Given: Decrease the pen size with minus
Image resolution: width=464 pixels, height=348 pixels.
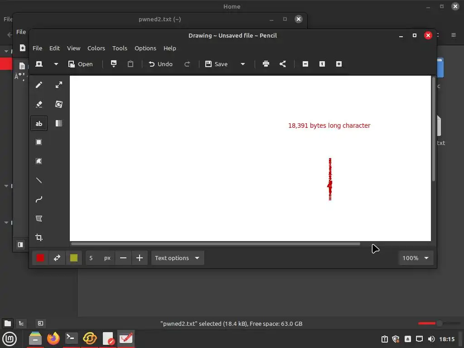Looking at the screenshot, I should 123,258.
